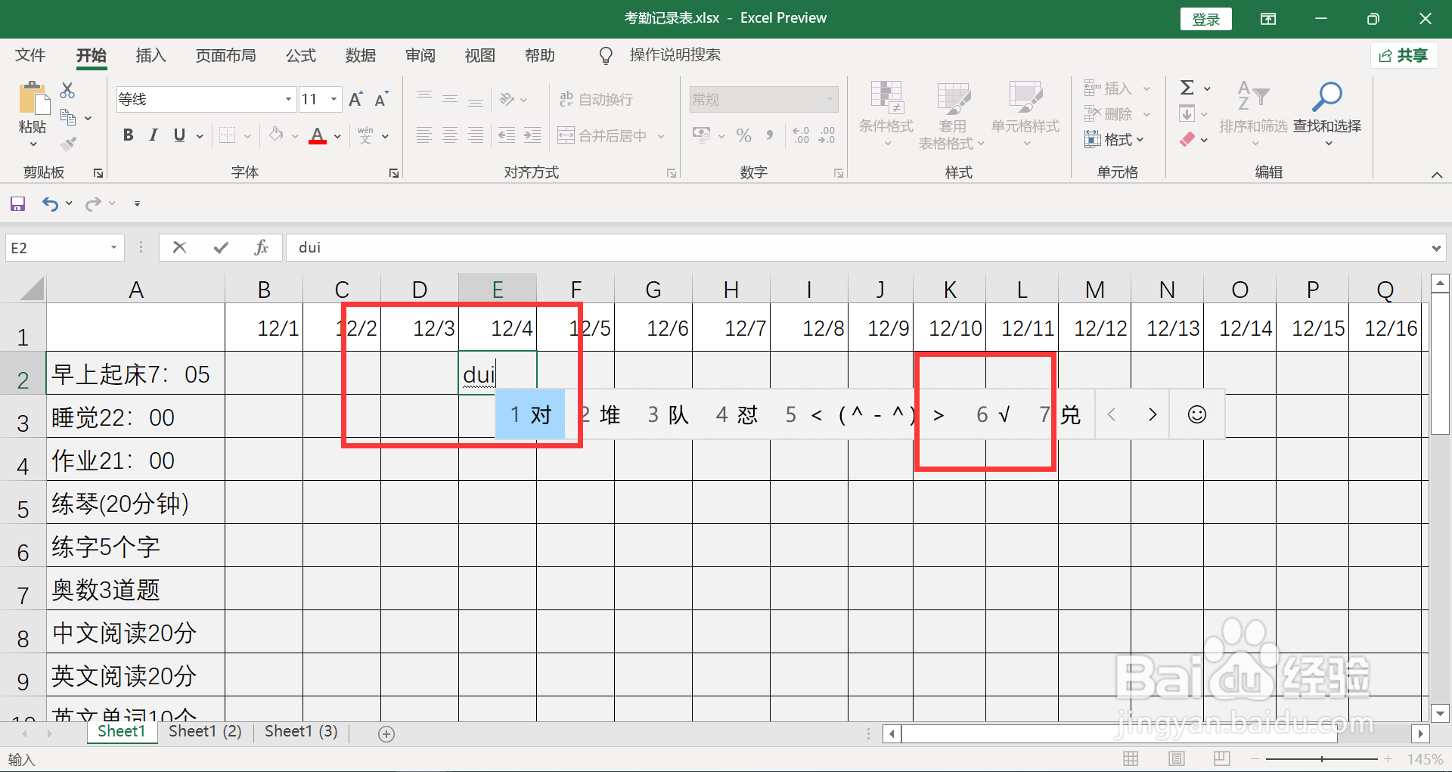
Task: Click the Format as Table icon
Action: 953,98
